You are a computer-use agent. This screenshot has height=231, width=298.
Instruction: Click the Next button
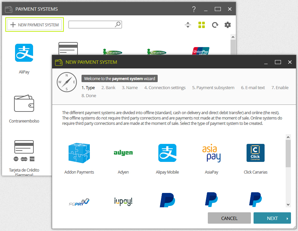[x=272, y=218]
